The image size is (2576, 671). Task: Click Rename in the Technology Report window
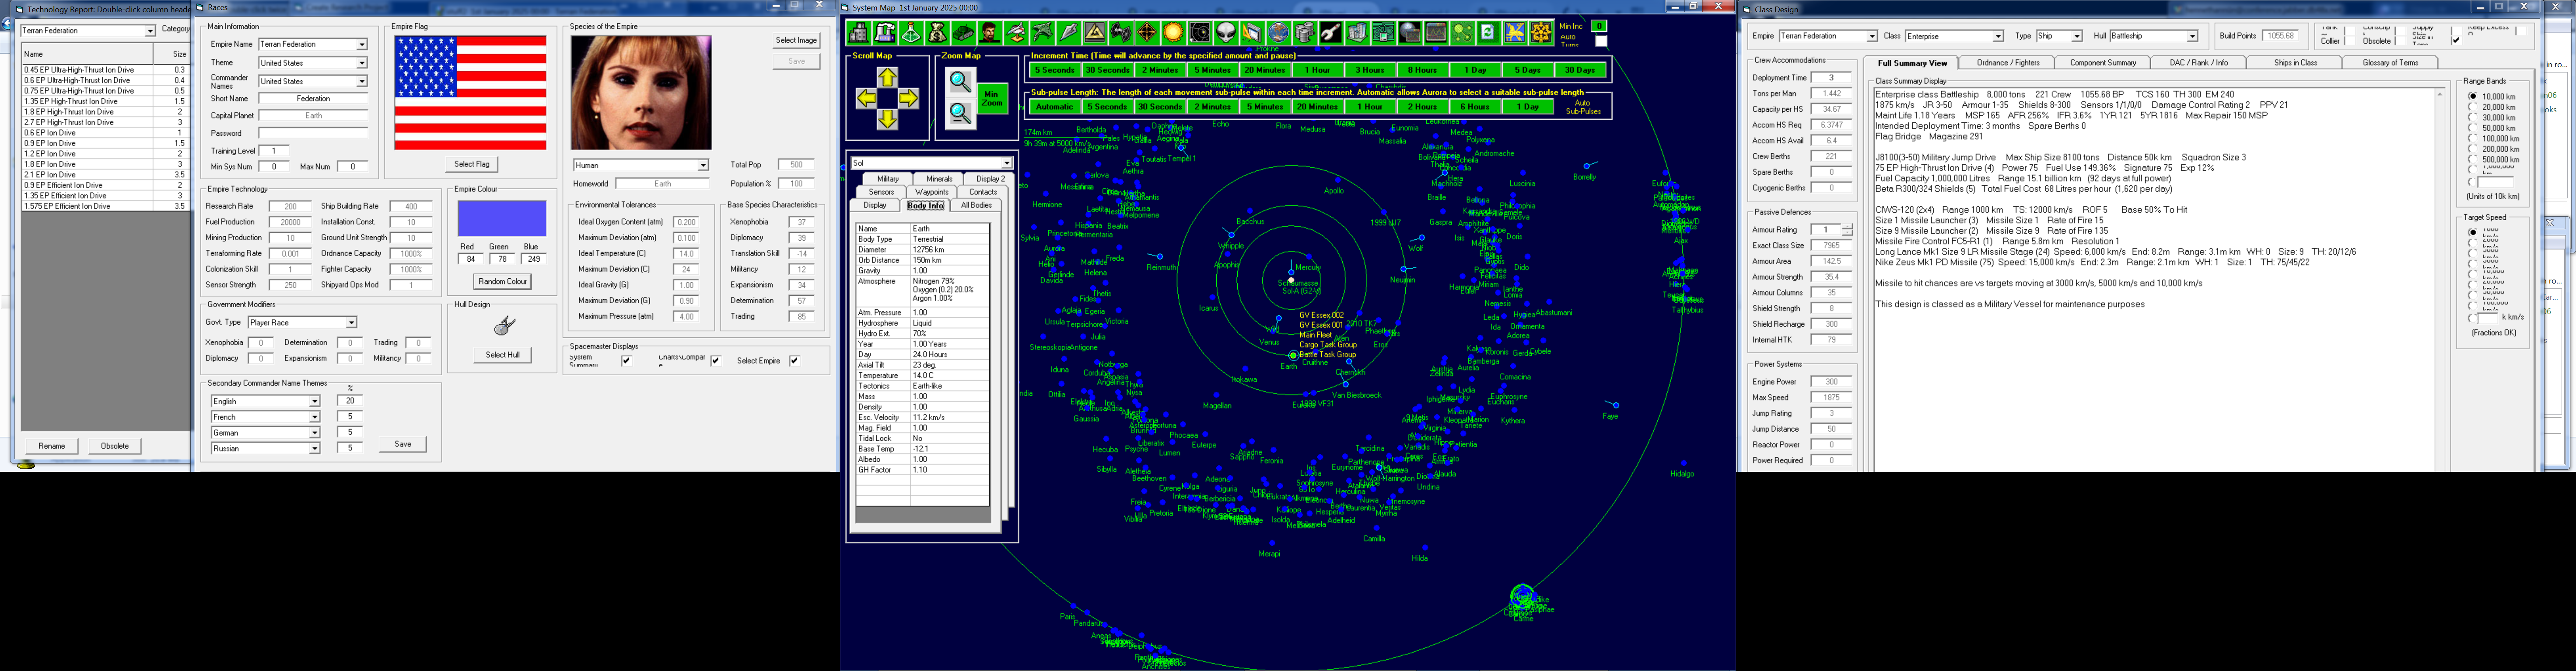coord(52,446)
